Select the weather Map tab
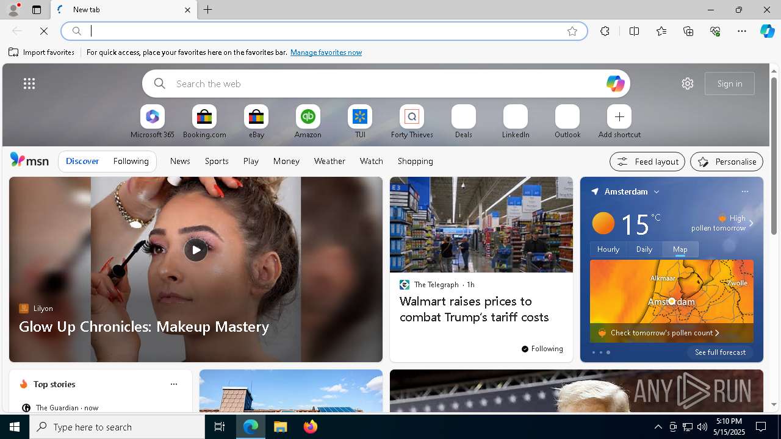781x439 pixels. click(680, 249)
